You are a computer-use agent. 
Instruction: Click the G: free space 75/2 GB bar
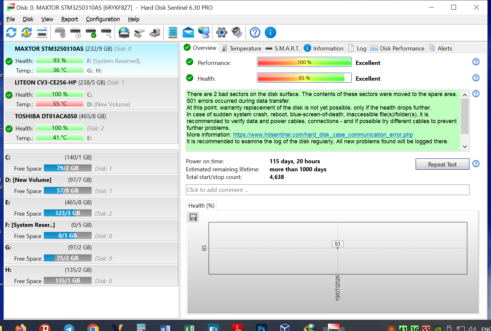[x=68, y=258]
